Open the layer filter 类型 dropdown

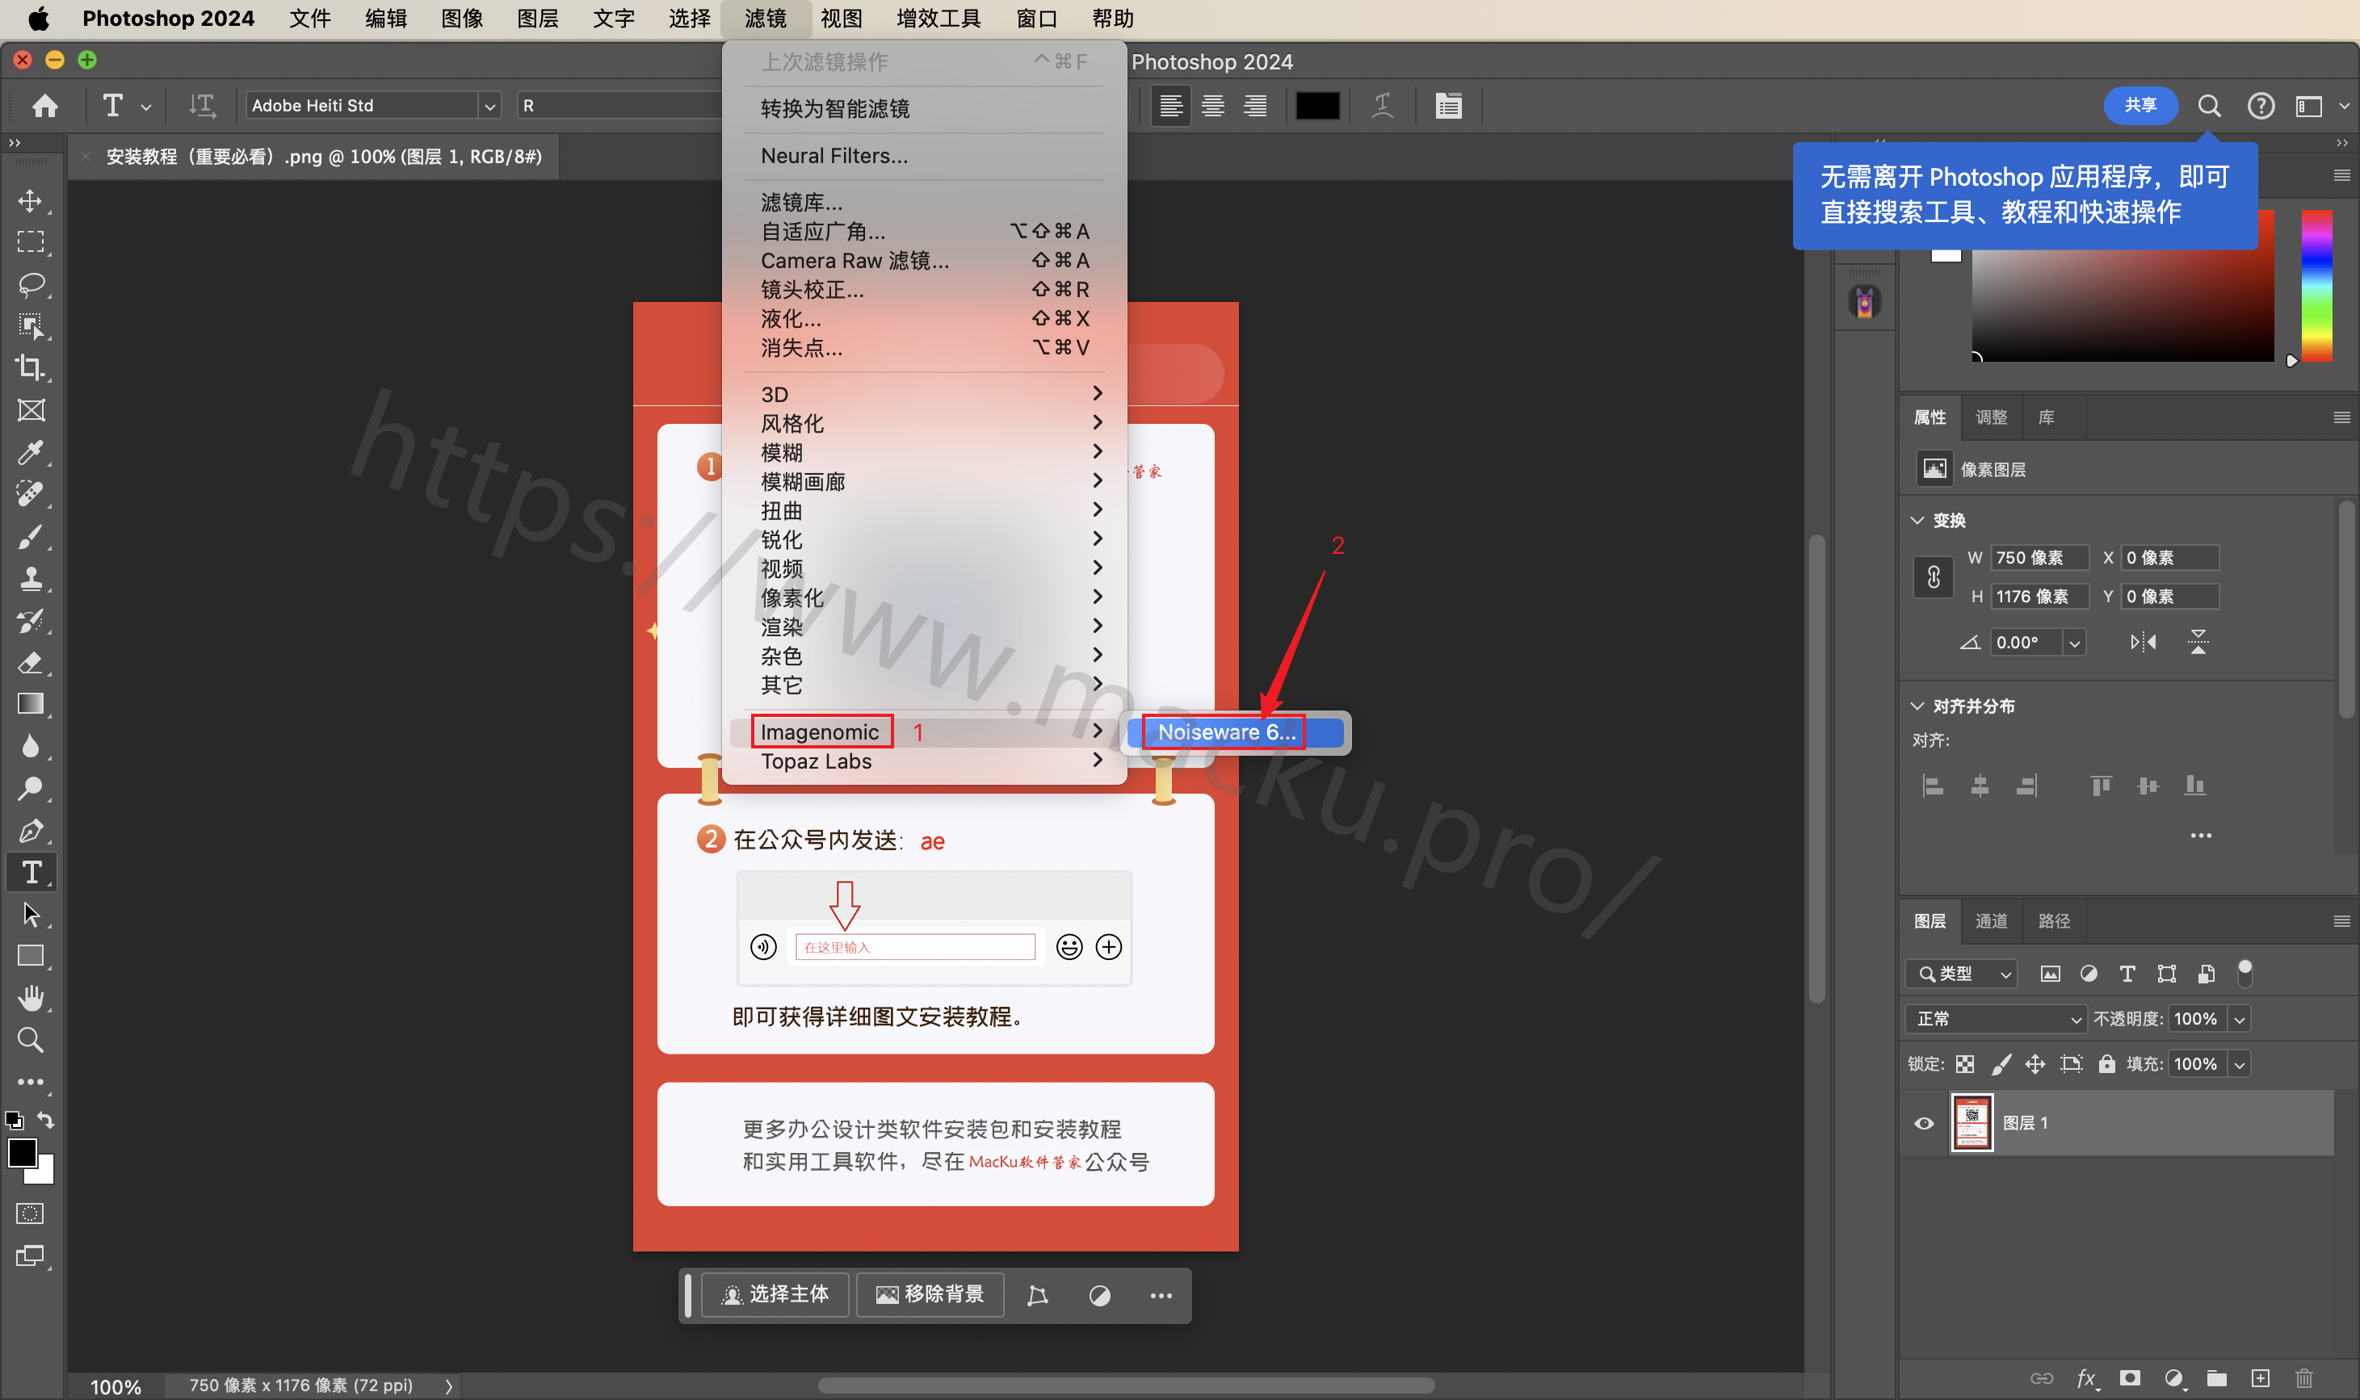tap(1961, 974)
